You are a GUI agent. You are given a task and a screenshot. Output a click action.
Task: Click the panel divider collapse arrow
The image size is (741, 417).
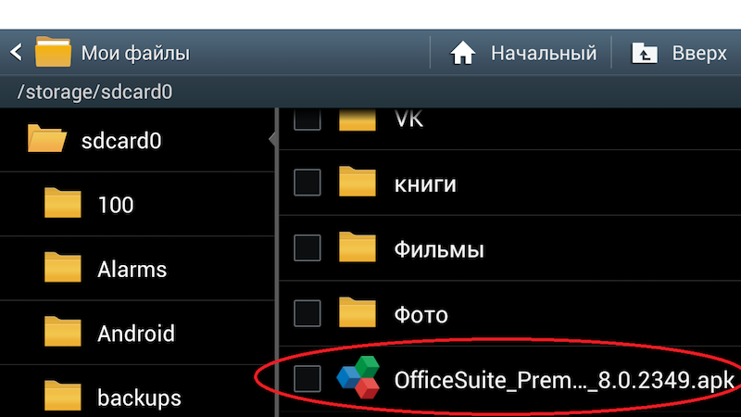[x=272, y=139]
